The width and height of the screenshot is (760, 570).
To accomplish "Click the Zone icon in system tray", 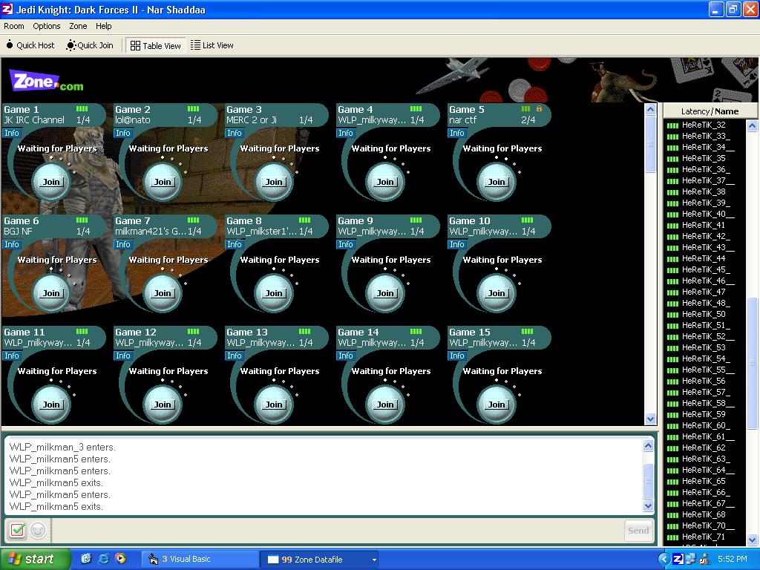I will (678, 560).
